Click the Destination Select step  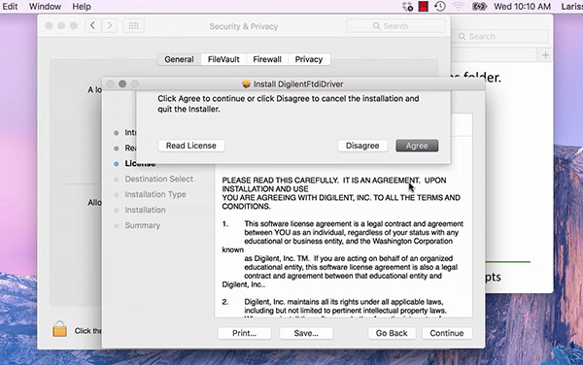(158, 179)
